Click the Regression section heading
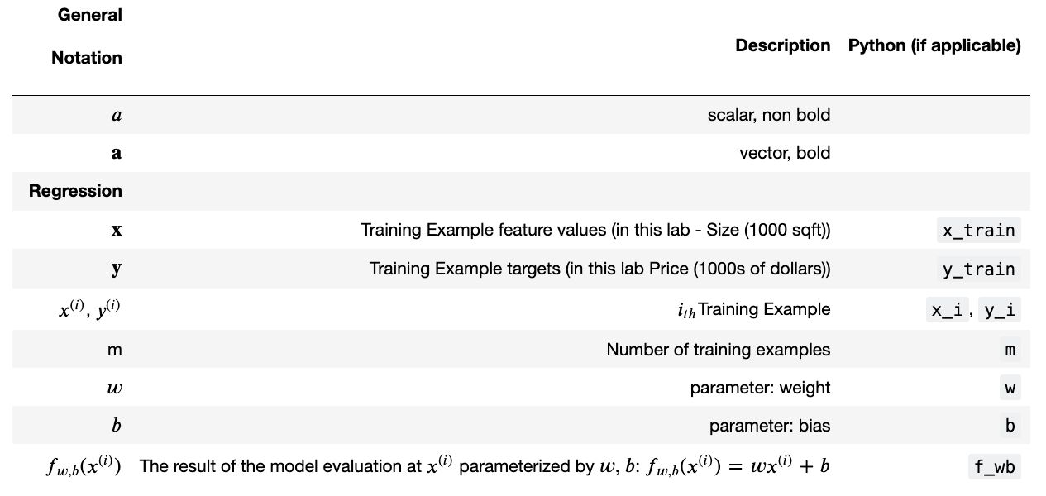Viewport: 1046px width, 496px height. pos(75,191)
